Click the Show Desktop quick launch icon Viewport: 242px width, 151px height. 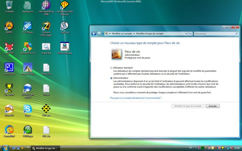click(14, 148)
